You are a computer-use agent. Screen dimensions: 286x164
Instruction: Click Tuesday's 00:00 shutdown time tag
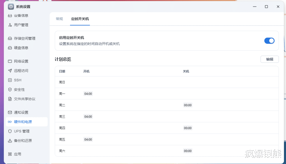pyautogui.click(x=188, y=105)
